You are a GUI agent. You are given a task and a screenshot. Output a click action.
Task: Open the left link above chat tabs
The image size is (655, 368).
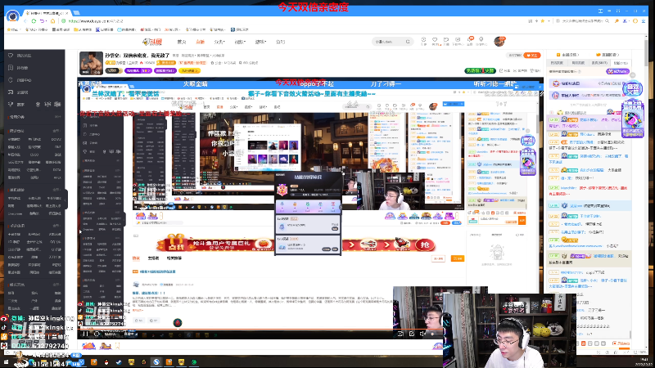click(567, 55)
